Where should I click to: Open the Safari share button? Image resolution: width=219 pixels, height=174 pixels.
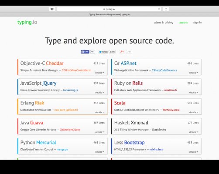point(166,9)
